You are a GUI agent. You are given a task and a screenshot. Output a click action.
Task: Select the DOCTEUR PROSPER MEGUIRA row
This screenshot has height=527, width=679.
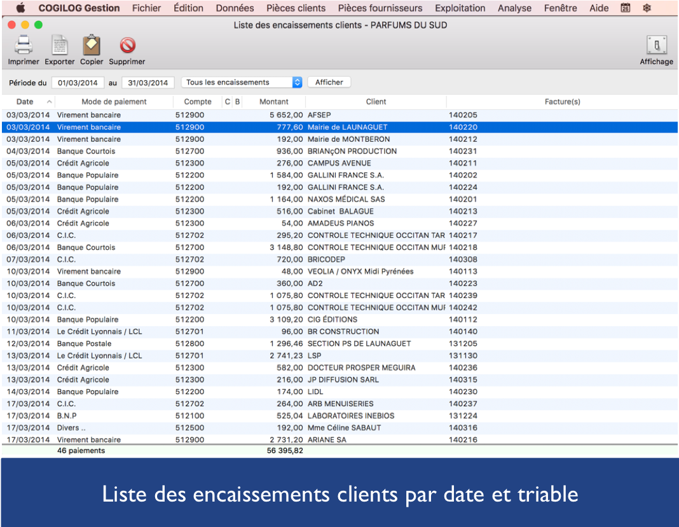(x=340, y=368)
